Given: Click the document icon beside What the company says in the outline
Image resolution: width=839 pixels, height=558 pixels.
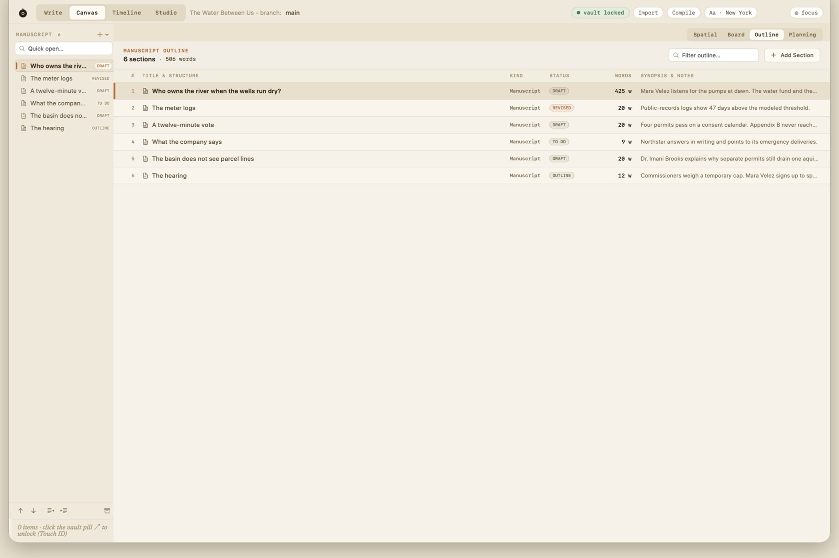Looking at the screenshot, I should [x=145, y=142].
